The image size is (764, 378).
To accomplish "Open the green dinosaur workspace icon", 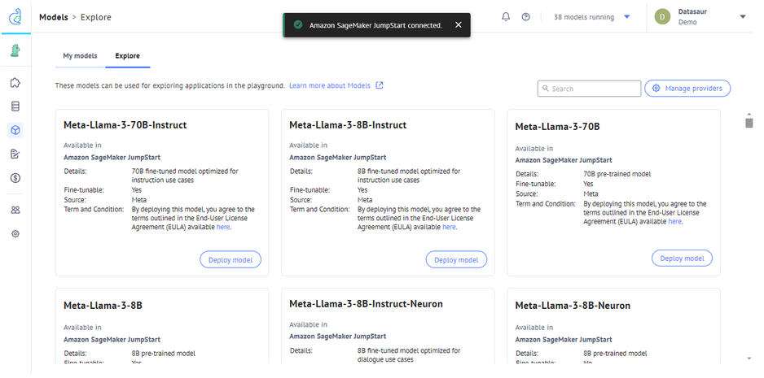I will 15,50.
